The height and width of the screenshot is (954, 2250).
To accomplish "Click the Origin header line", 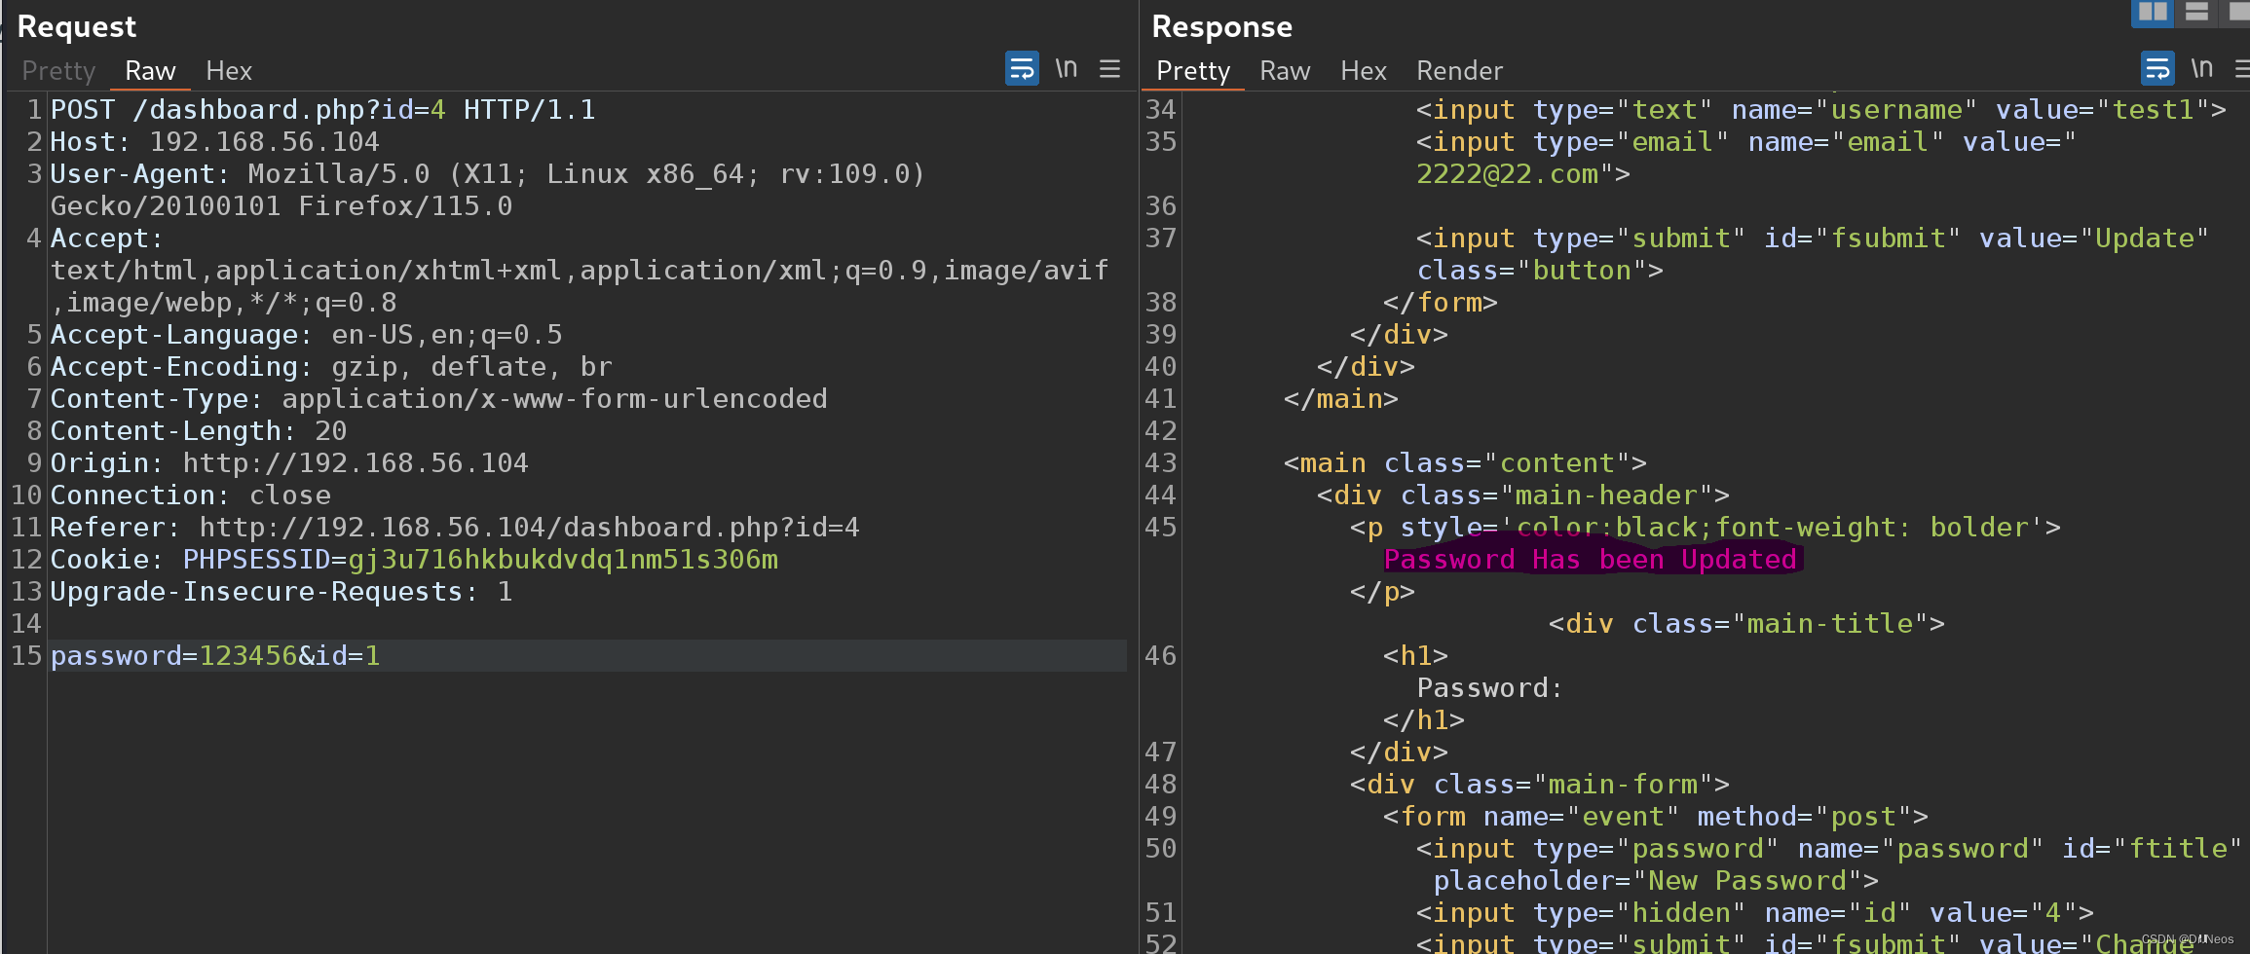I will tap(289, 463).
